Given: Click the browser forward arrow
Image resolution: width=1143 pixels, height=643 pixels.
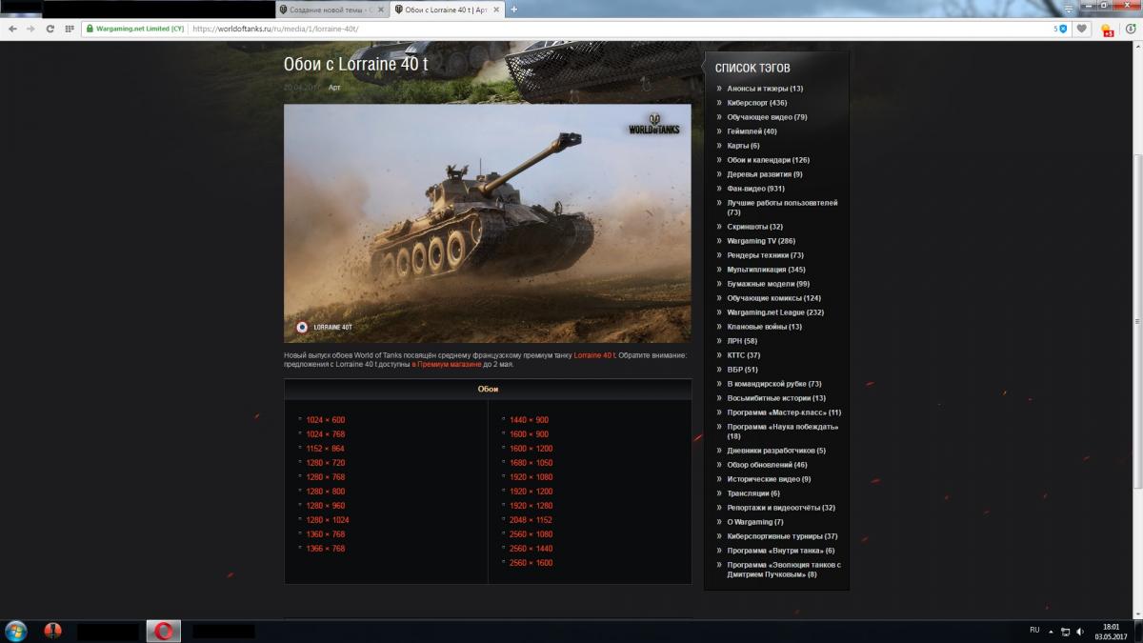Looking at the screenshot, I should pos(31,29).
